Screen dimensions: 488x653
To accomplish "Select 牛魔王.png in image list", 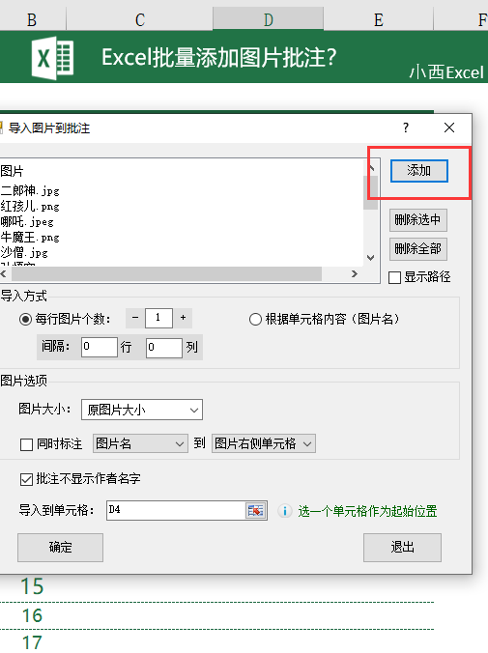I will pyautogui.click(x=30, y=238).
